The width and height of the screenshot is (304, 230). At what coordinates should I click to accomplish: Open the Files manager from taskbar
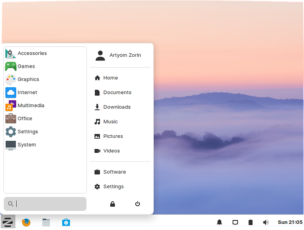tap(46, 222)
